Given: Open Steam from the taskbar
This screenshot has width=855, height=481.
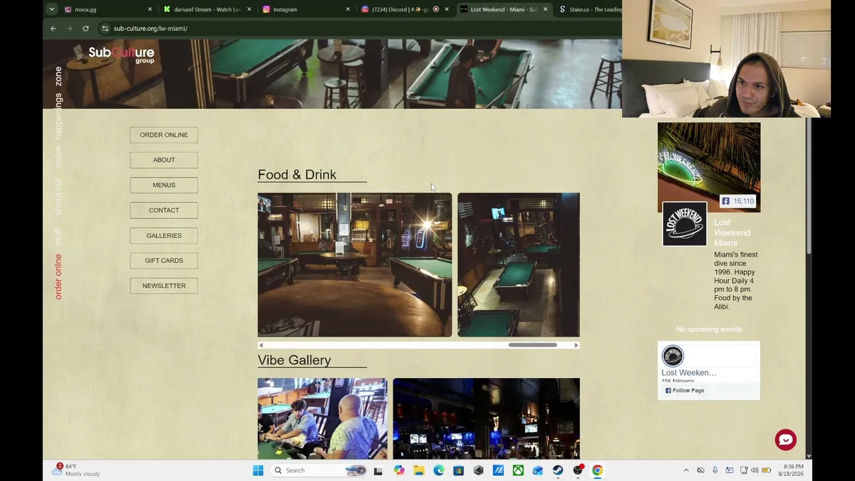Looking at the screenshot, I should pos(558,470).
